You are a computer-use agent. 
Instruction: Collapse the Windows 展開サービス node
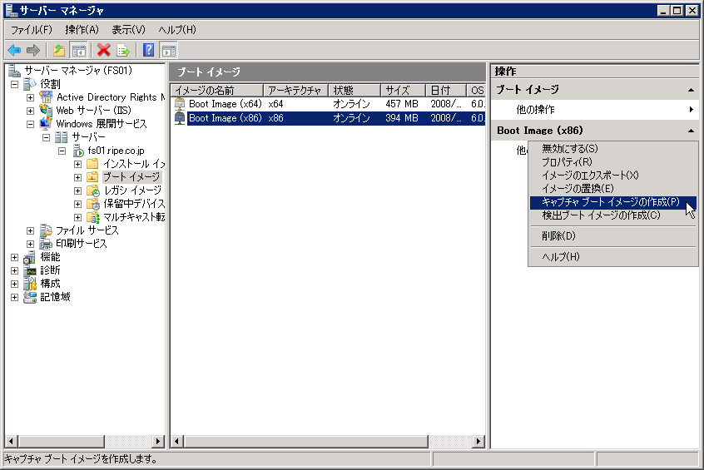(x=30, y=124)
